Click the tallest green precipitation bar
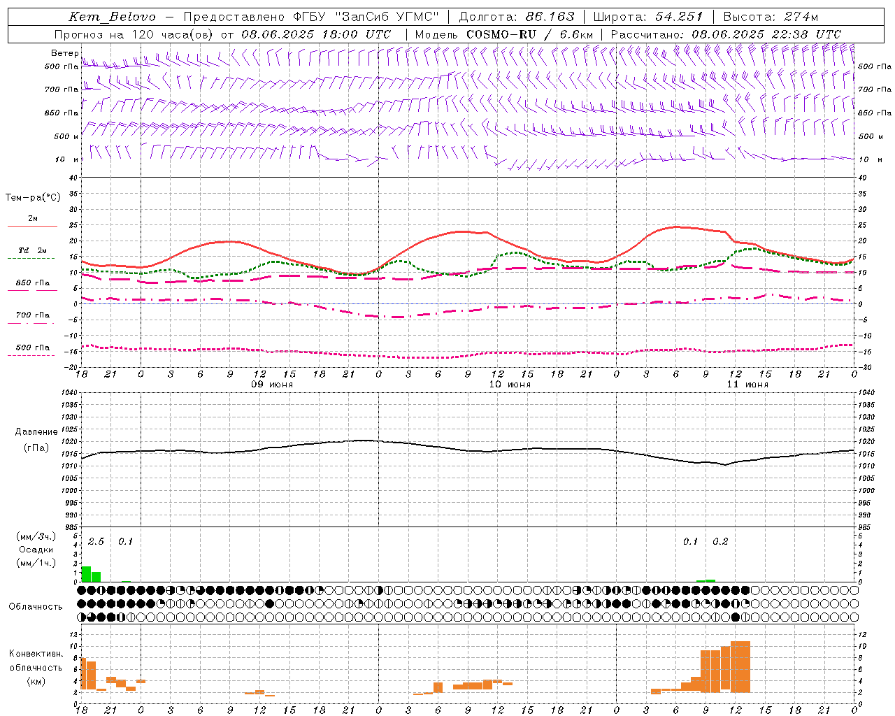 point(86,574)
